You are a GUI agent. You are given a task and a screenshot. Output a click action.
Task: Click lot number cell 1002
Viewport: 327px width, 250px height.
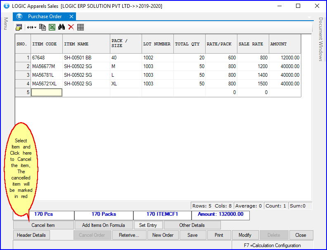click(x=158, y=58)
